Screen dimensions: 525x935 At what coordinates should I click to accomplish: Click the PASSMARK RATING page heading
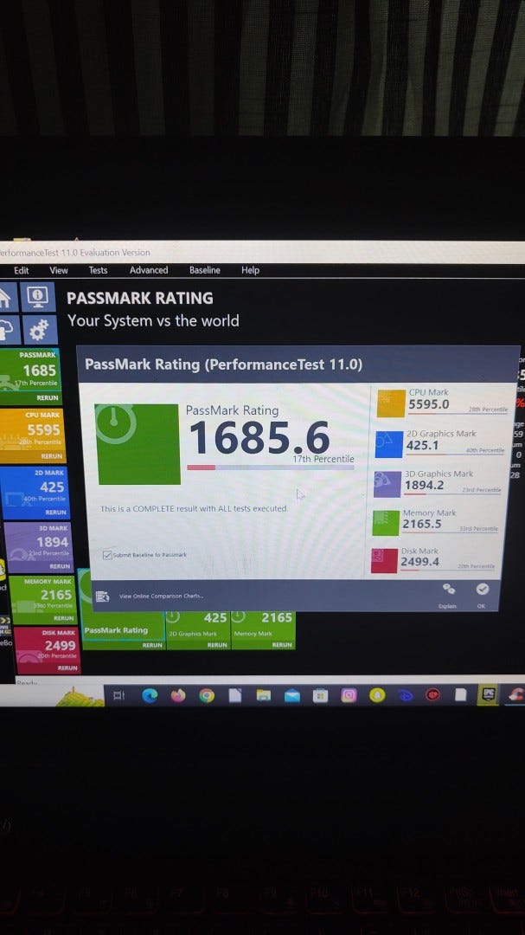pyautogui.click(x=139, y=298)
